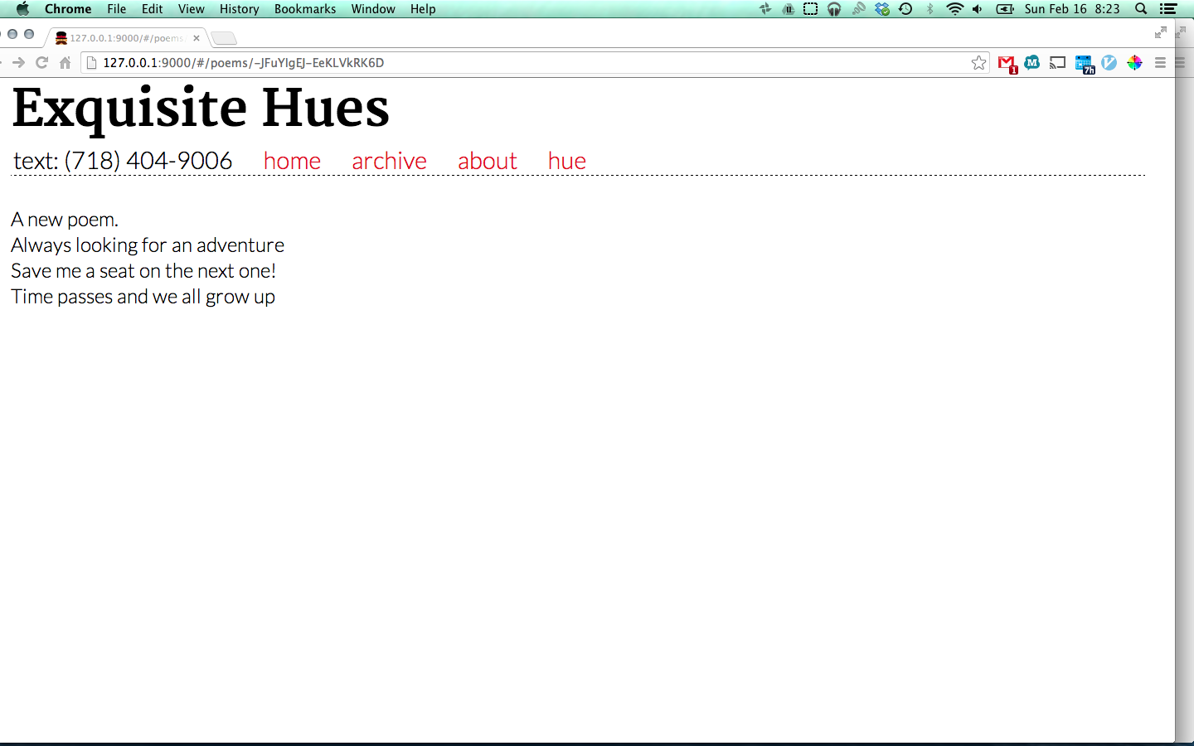
Task: Click the line "Always looking for an adventure"
Action: 148,245
